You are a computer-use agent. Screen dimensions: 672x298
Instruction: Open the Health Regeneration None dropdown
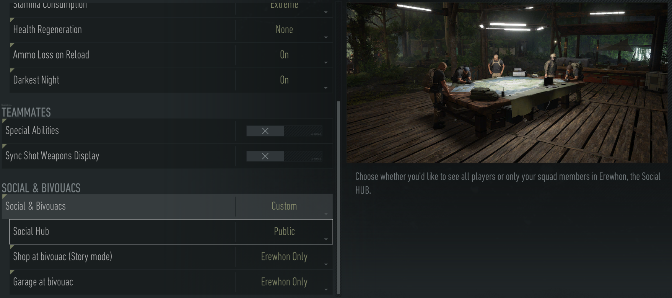coord(284,30)
